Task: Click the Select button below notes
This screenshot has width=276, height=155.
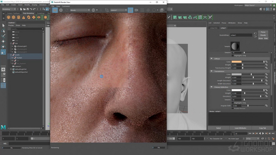Action: click(x=218, y=128)
